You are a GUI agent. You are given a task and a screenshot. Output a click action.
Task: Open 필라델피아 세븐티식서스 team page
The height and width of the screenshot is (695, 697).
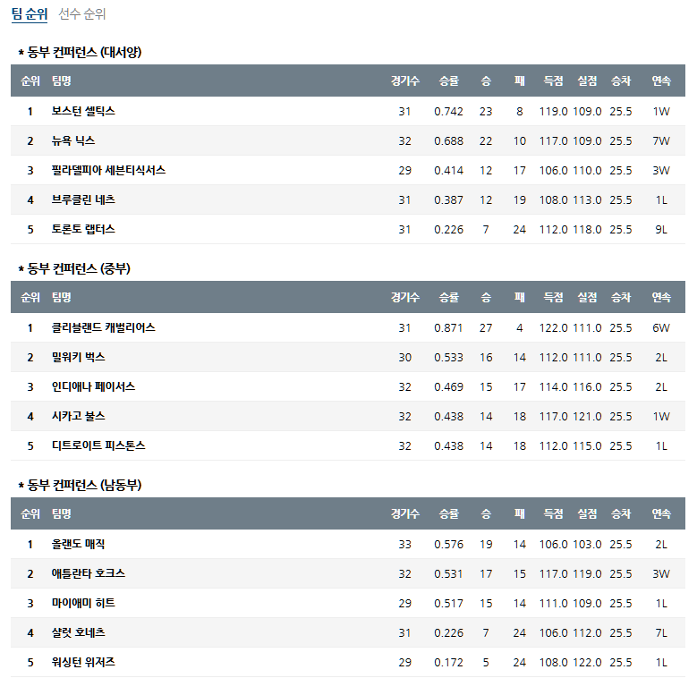pos(108,170)
